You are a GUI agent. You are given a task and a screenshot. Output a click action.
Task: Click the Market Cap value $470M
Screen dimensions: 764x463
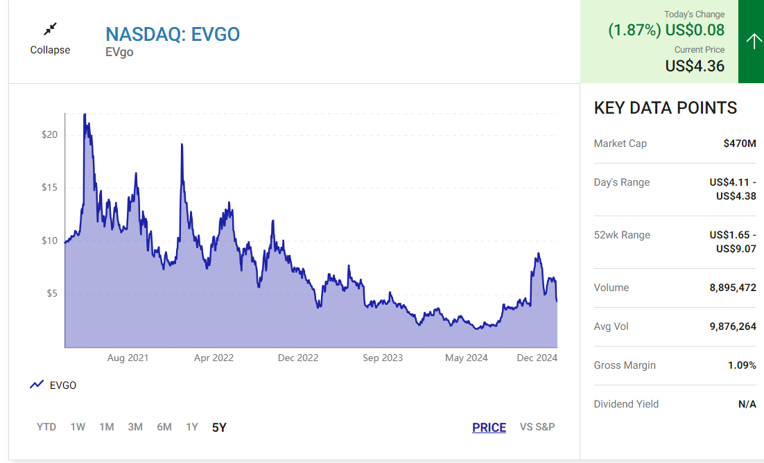click(x=740, y=143)
